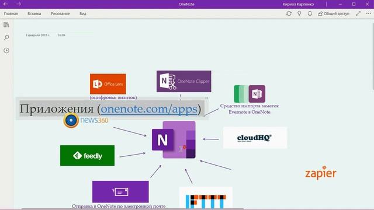
Task: Select the feedly logo image
Action: click(87, 156)
